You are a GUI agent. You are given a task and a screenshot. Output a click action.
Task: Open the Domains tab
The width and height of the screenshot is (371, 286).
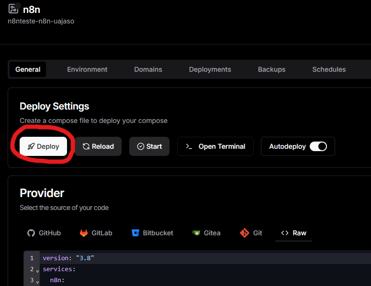(148, 69)
